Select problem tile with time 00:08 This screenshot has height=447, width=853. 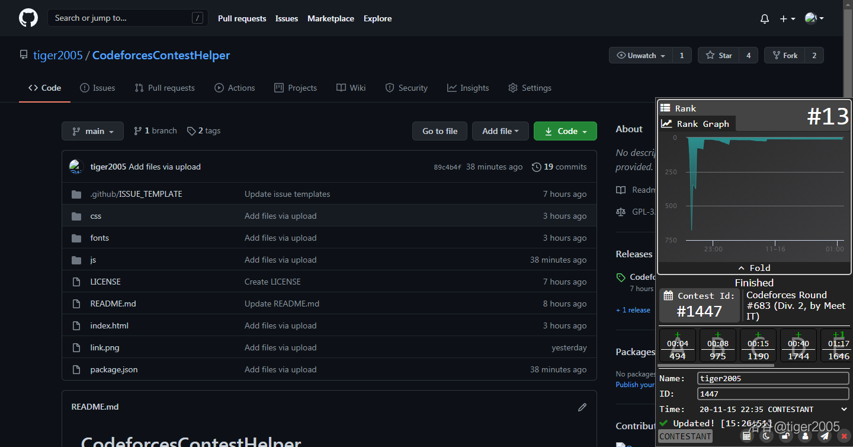pyautogui.click(x=718, y=345)
